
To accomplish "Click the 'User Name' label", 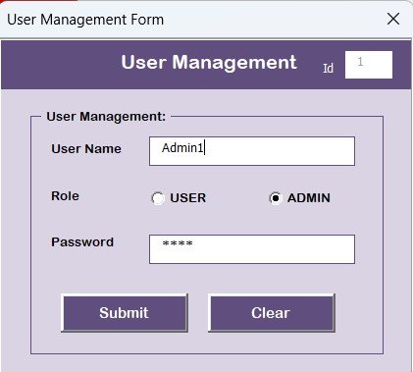I will (86, 149).
